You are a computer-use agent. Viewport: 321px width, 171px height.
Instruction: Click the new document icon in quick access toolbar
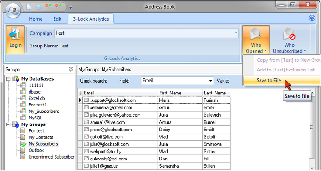[29, 7]
